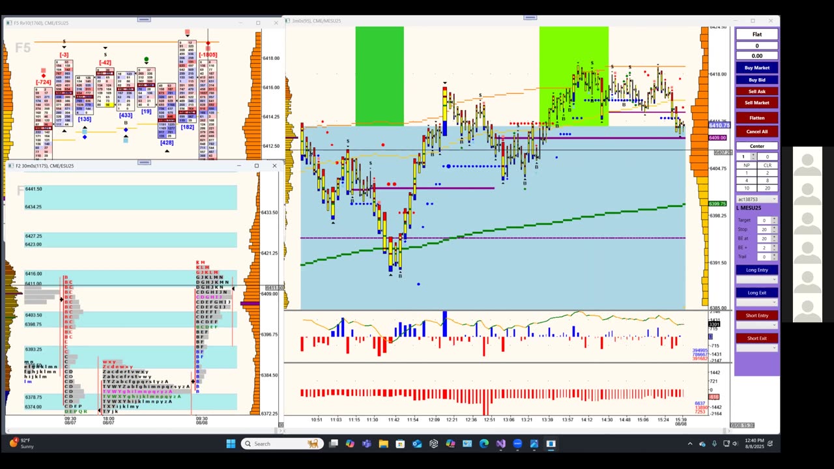Show hidden system tray icons
This screenshot has width=834, height=469.
click(x=690, y=444)
